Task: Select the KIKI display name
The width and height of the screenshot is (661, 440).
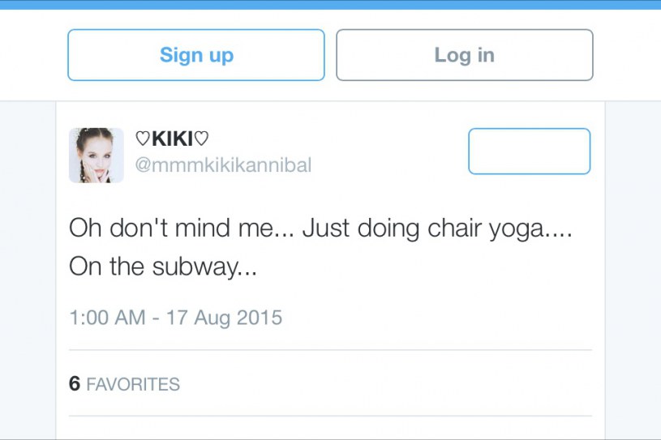Action: (x=171, y=140)
